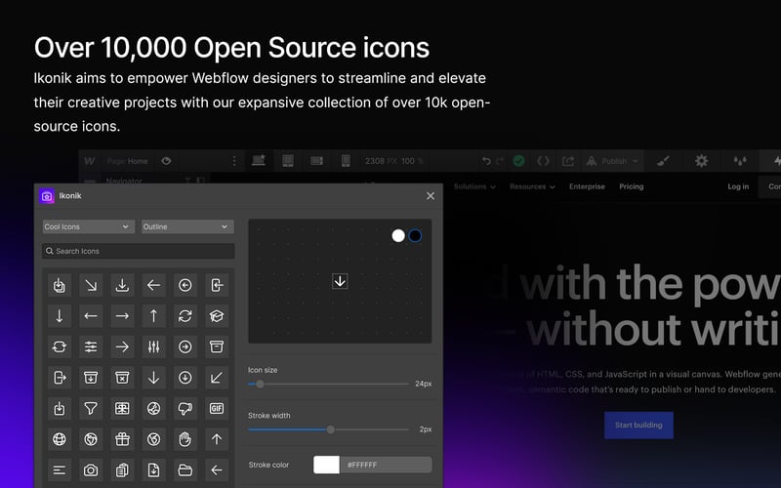Pick the raised hand icon
This screenshot has width=781, height=488.
coord(185,439)
